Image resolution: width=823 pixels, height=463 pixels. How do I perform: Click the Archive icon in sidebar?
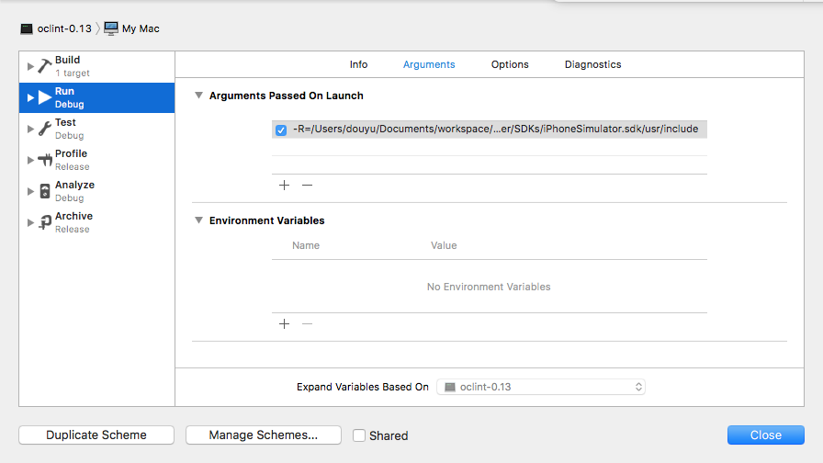[x=45, y=222]
